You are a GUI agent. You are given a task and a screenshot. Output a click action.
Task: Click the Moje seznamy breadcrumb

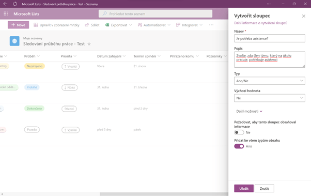point(33,38)
